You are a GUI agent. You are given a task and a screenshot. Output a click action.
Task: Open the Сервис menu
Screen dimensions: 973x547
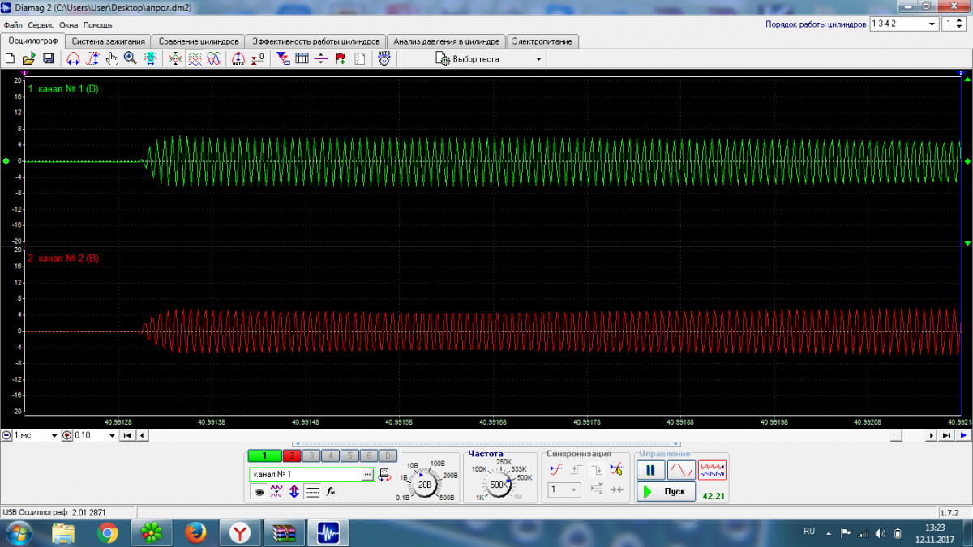click(x=41, y=25)
